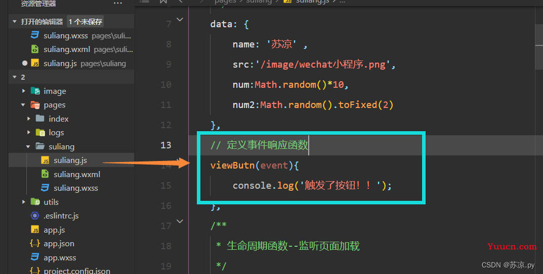The width and height of the screenshot is (543, 274).
Task: Expand the utils folder arrow
Action: 24,202
